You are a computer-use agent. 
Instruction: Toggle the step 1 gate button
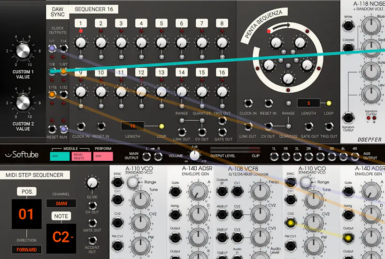pos(81,57)
